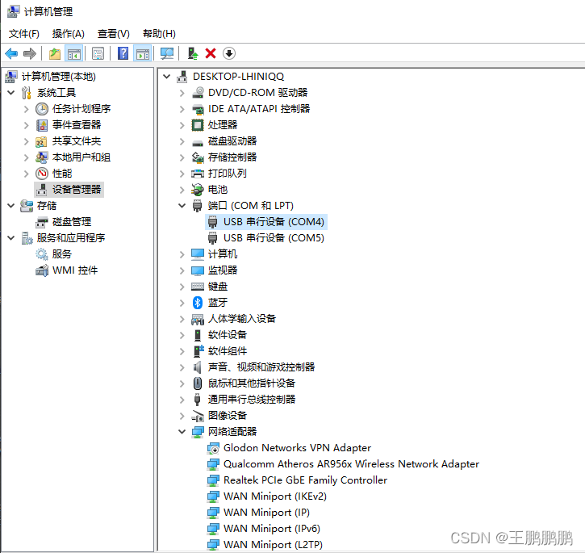The image size is (585, 553).
Task: Collapse the 网络适配器 category
Action: pos(182,432)
